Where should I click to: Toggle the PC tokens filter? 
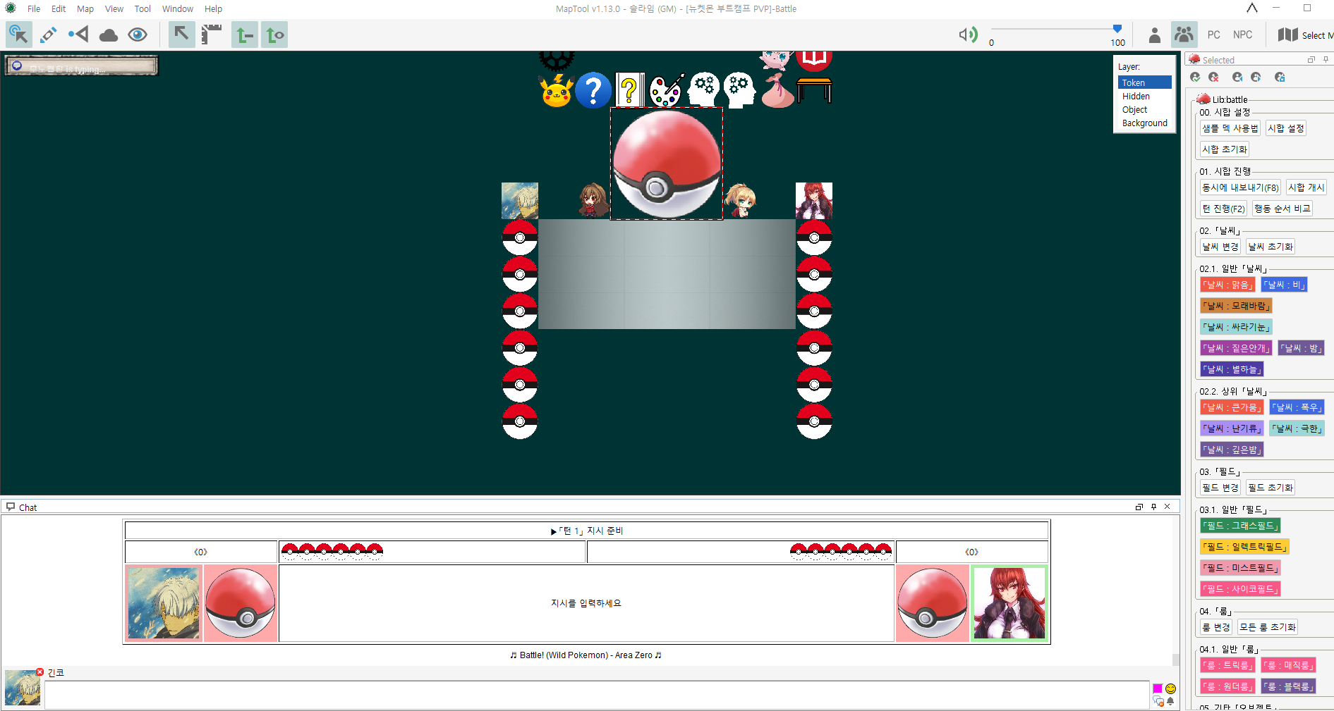pos(1213,35)
